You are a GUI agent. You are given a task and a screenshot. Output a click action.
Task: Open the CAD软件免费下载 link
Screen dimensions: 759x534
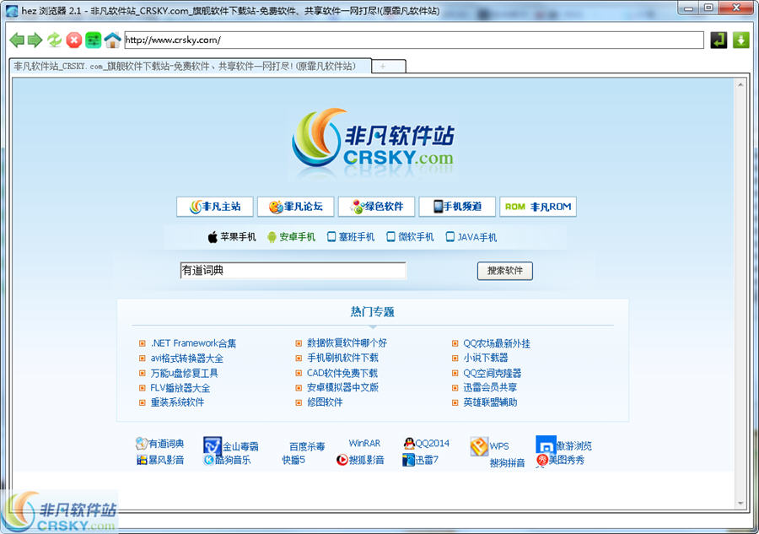(x=342, y=373)
